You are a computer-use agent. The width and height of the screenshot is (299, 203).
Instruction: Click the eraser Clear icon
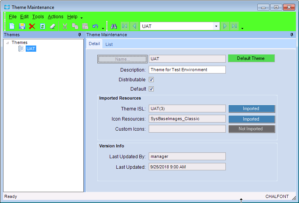pyautogui.click(x=53, y=26)
